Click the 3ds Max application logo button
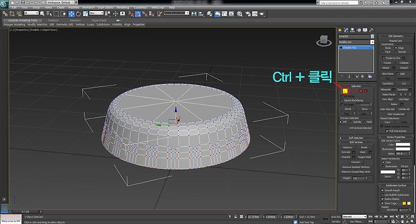This screenshot has height=224, width=416. (4, 4)
